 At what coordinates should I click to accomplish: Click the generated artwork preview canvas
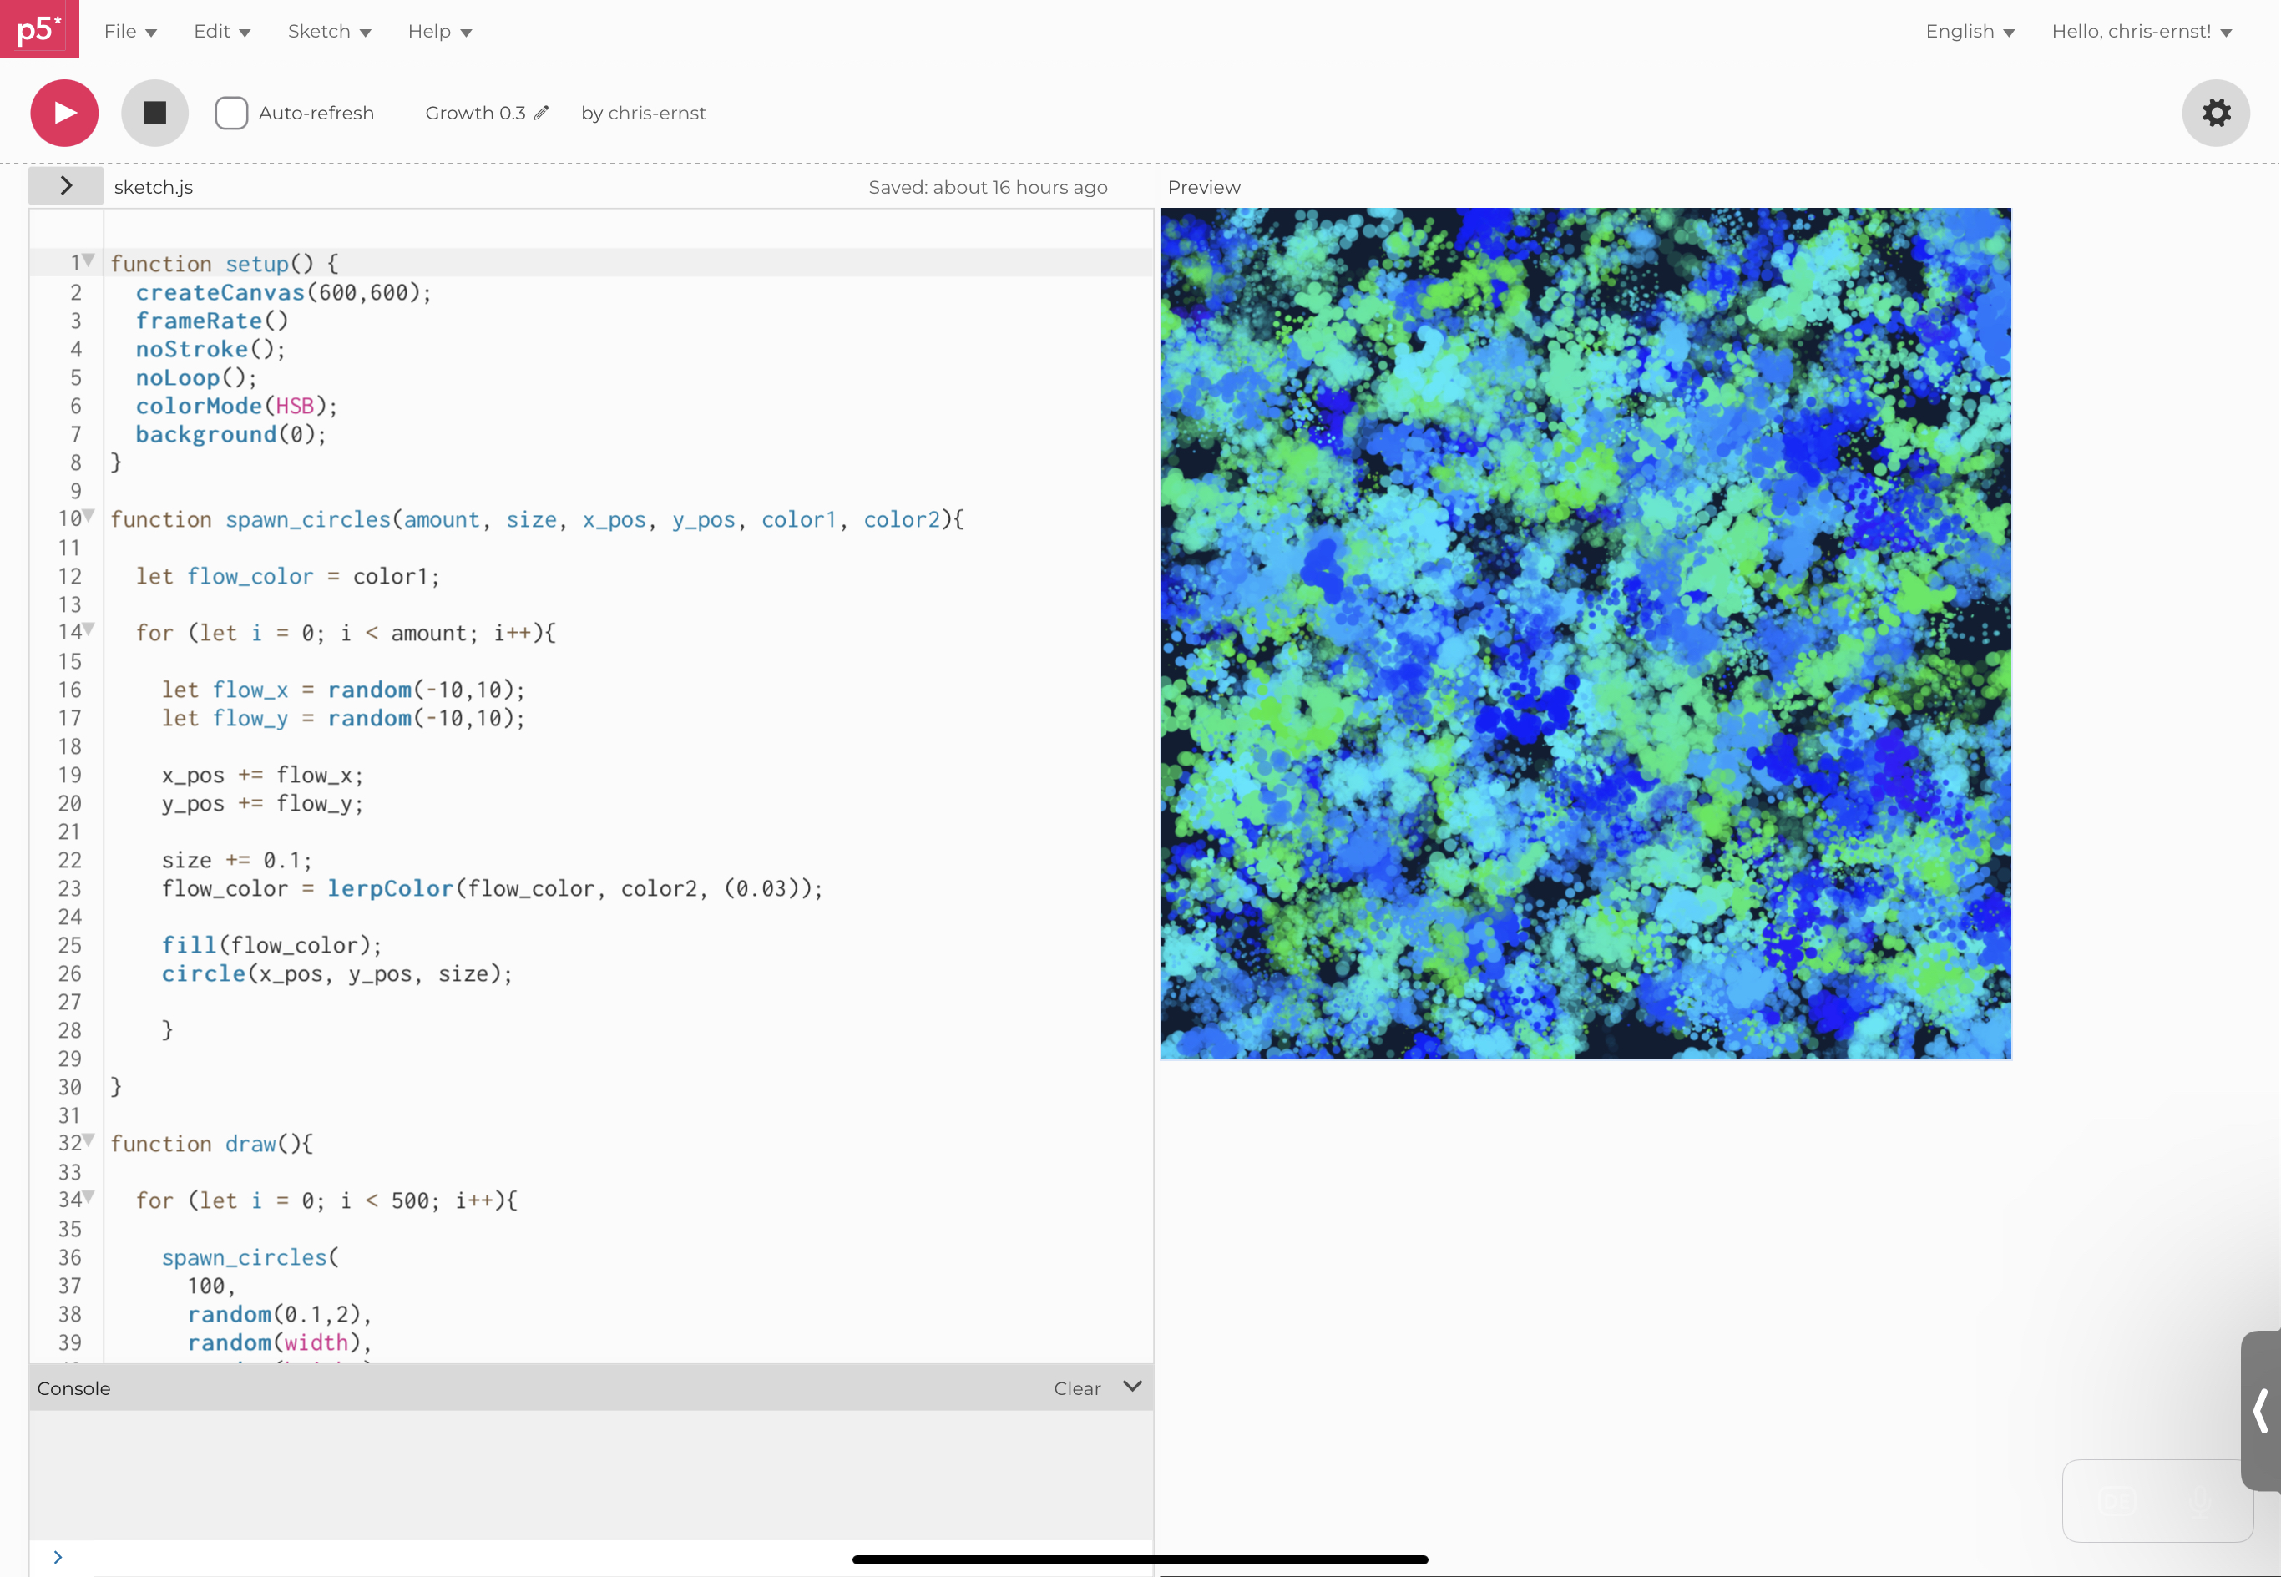pos(1584,632)
